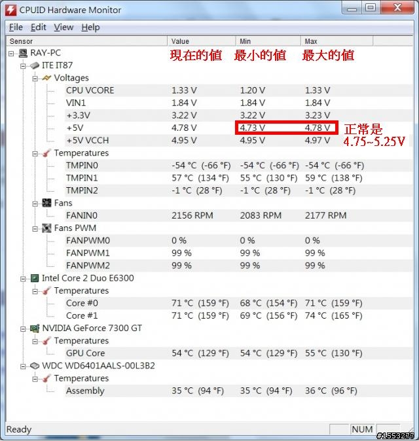This screenshot has height=441, width=419.
Task: Close the Hardware Monitor window
Action: pos(397,8)
